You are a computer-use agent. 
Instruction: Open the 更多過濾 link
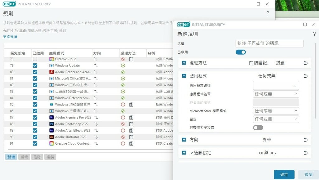tap(10, 37)
